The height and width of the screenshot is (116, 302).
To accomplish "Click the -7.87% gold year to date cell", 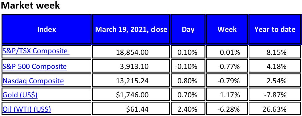I will point(275,95).
